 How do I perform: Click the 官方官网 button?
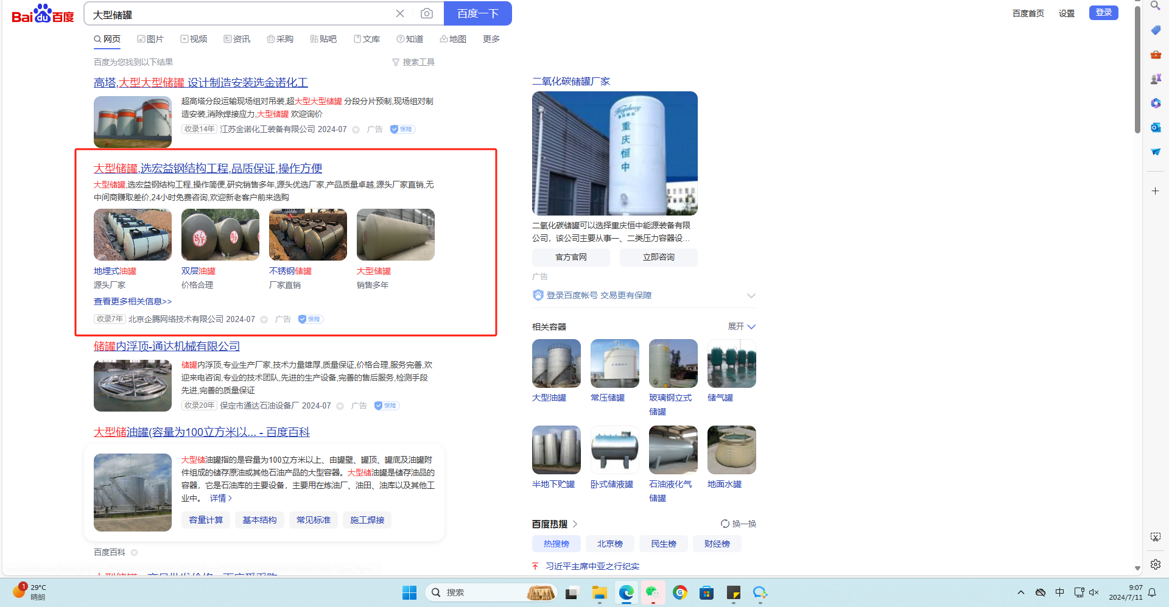[571, 257]
